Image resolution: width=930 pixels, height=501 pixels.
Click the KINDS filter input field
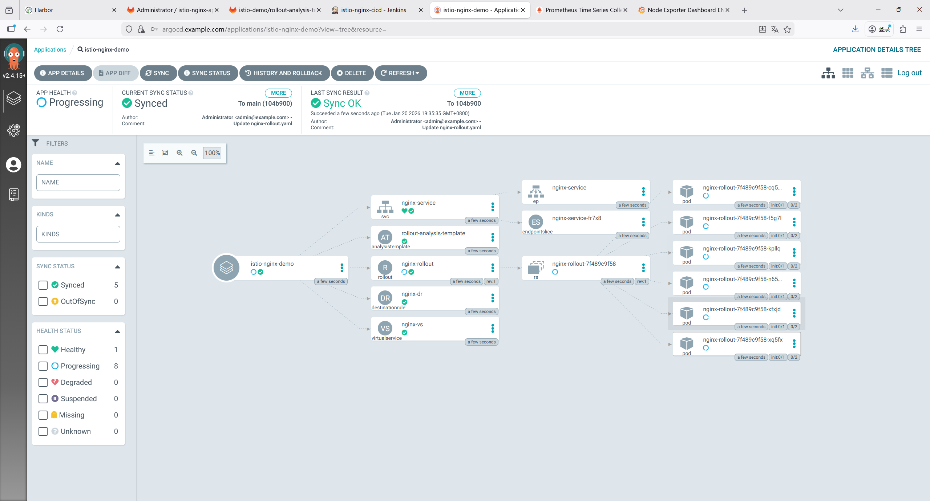(x=78, y=234)
